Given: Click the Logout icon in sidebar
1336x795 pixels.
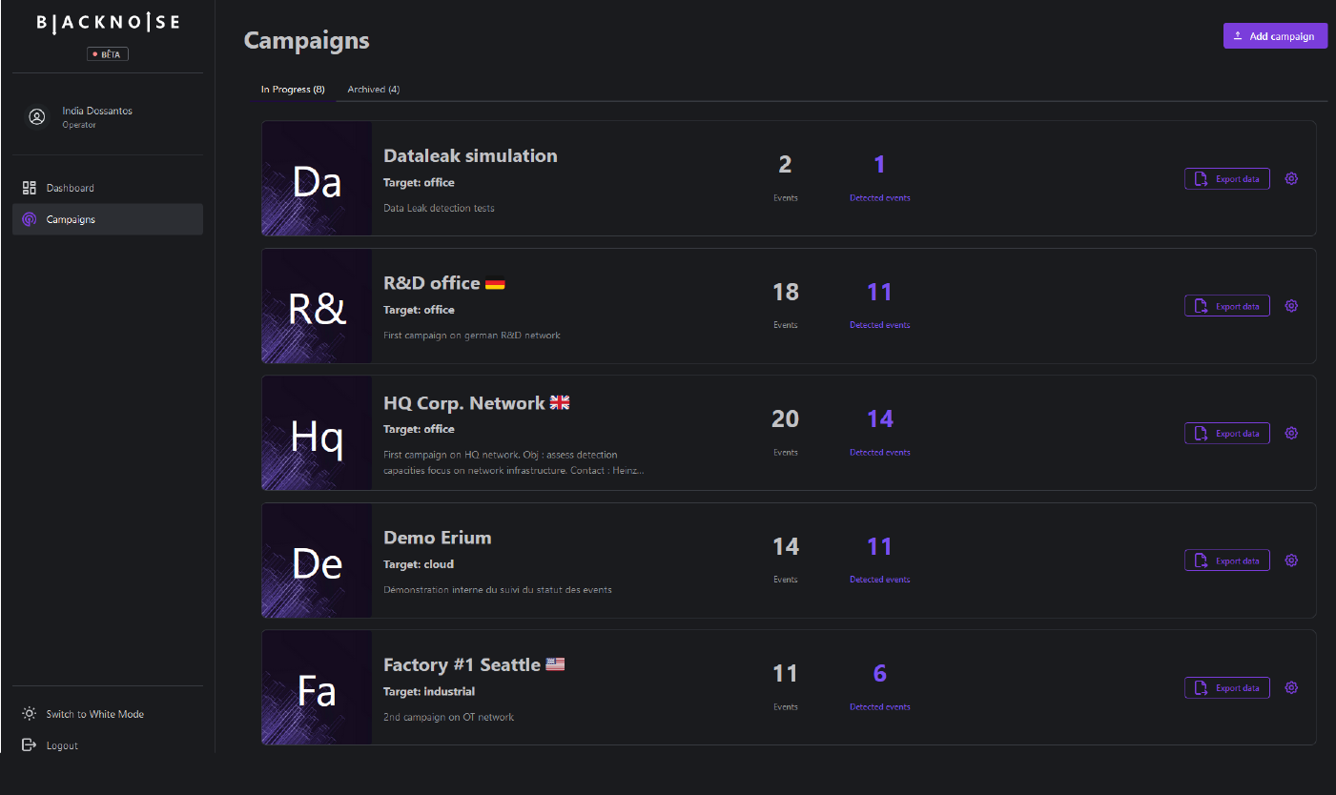Looking at the screenshot, I should point(30,744).
